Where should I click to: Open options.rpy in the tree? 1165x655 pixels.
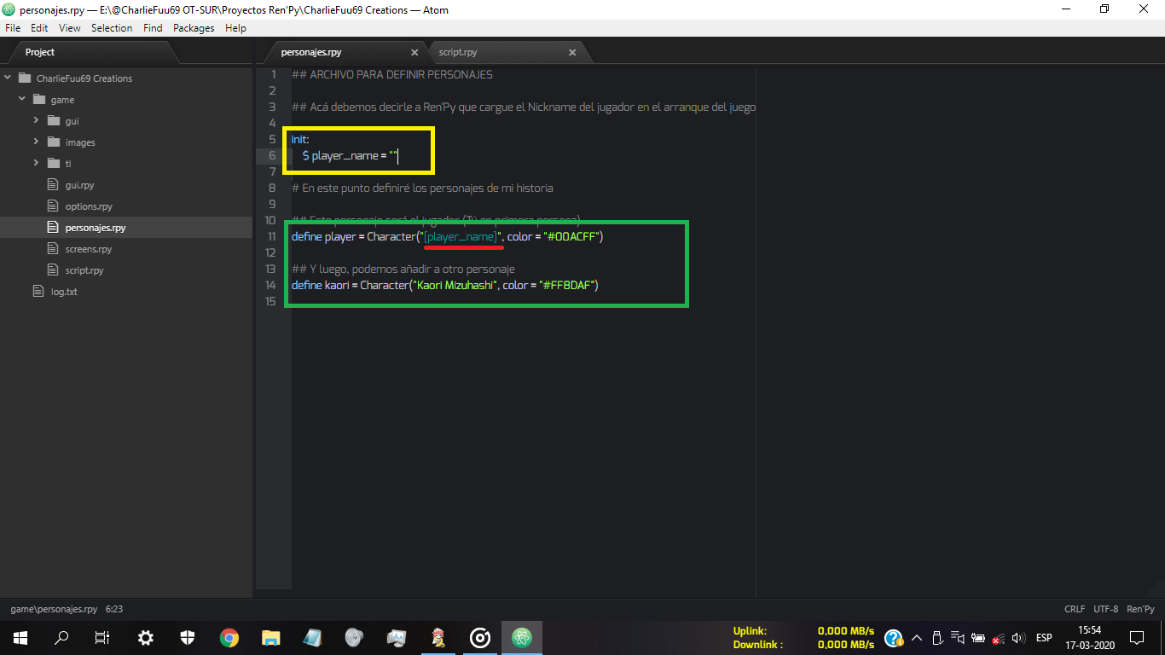tap(89, 206)
